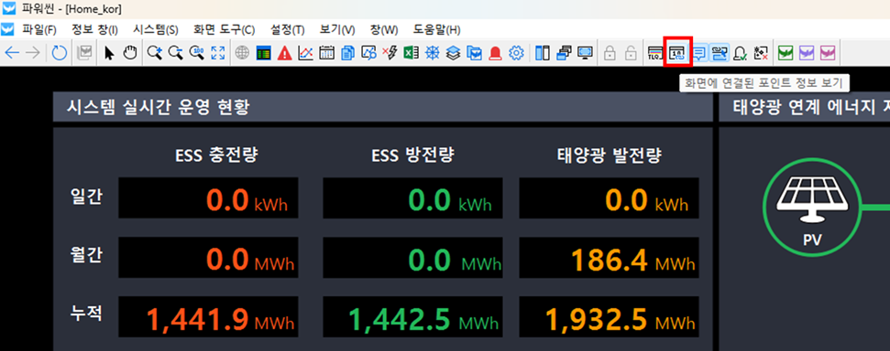Open the green Excel export icon
This screenshot has height=351, width=890.
[x=411, y=53]
